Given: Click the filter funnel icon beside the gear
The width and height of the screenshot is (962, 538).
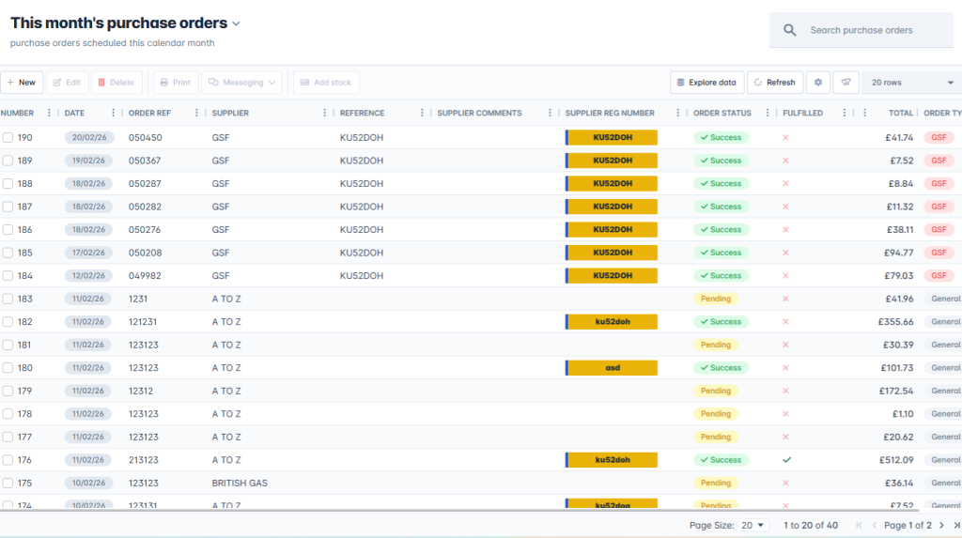Looking at the screenshot, I should tap(846, 83).
